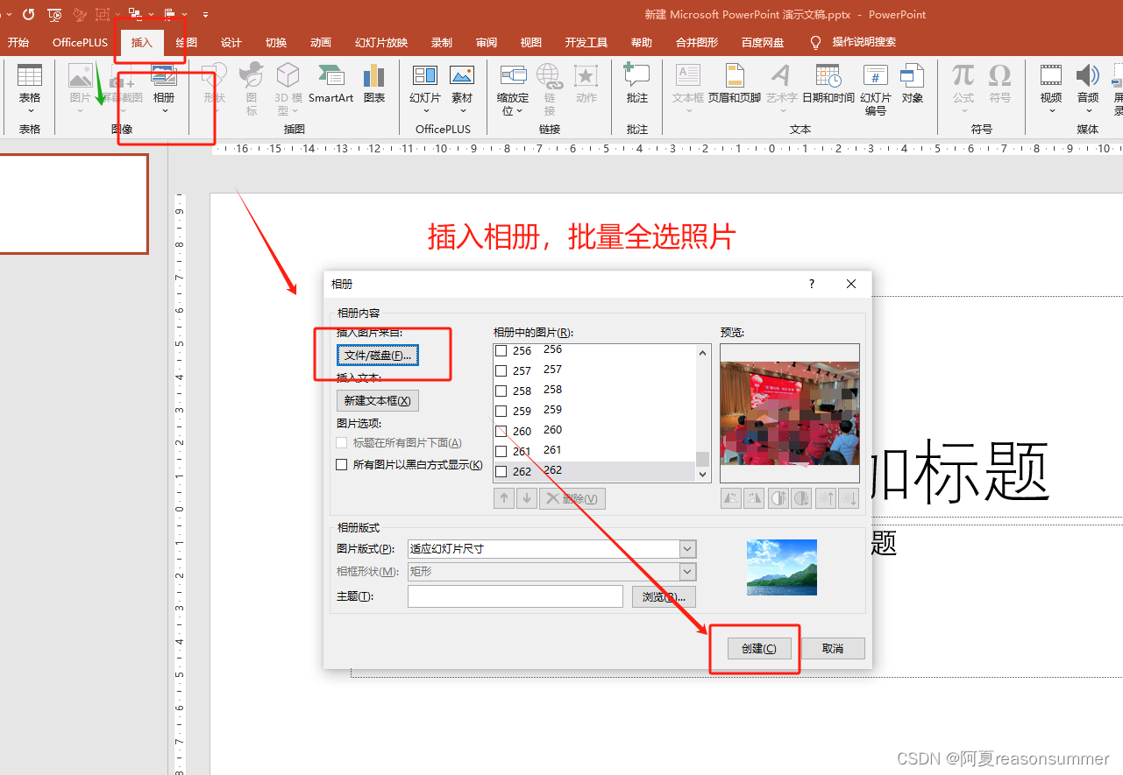
Task: Click the 创建(C) button
Action: (x=759, y=649)
